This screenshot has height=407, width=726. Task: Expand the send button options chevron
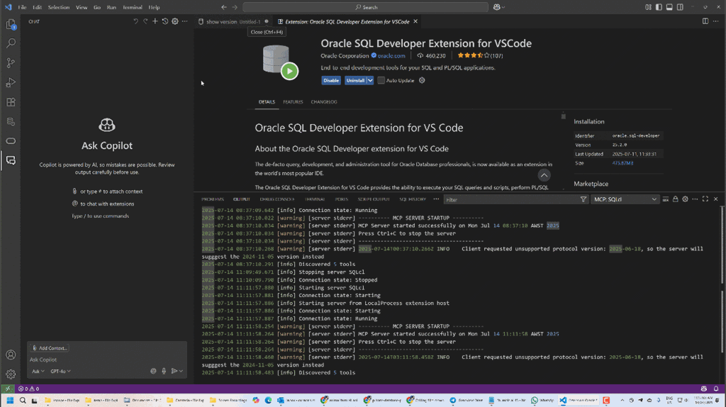click(x=181, y=371)
